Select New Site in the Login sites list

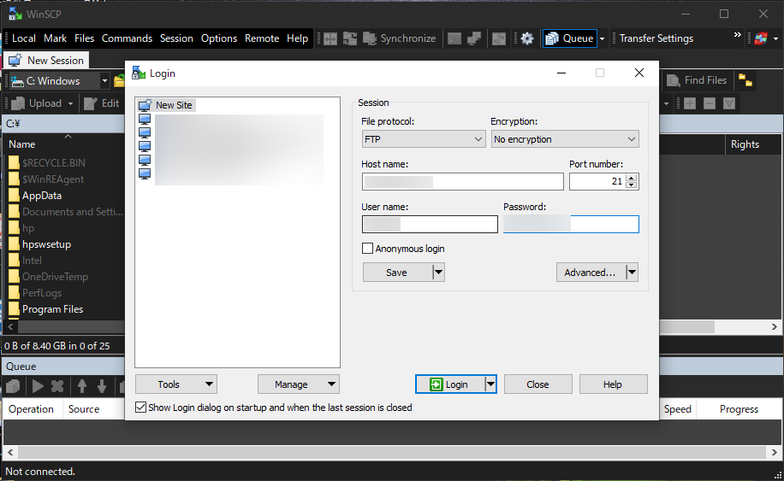166,105
